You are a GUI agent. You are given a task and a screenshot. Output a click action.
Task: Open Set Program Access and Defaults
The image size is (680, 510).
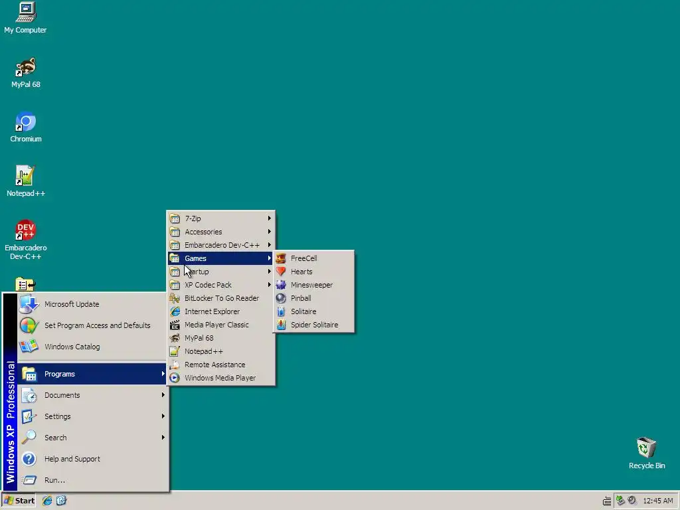pyautogui.click(x=92, y=325)
